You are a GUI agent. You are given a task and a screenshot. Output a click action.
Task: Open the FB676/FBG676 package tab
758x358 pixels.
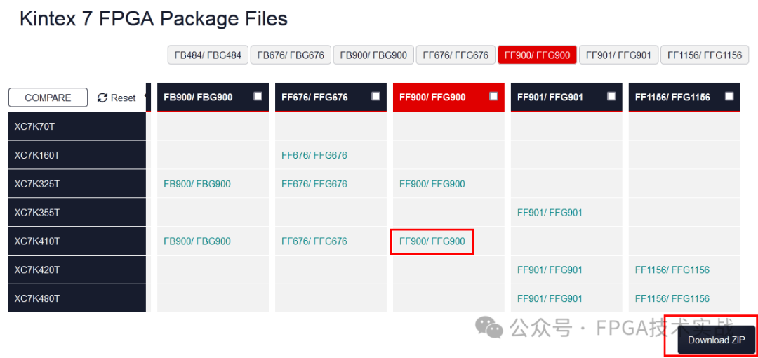(291, 55)
